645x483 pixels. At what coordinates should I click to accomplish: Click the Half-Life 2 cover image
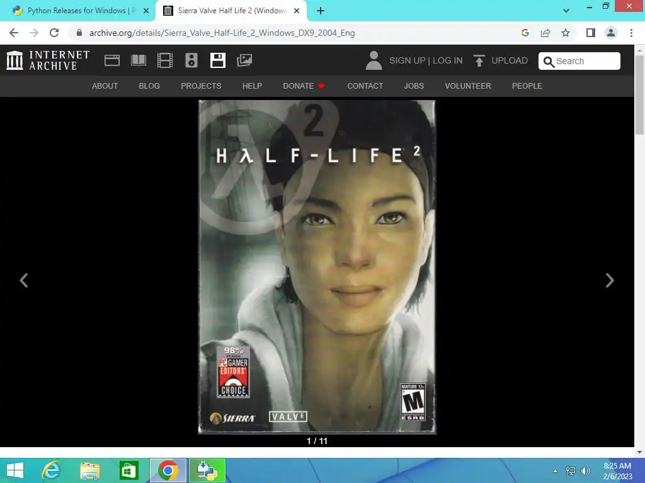tap(317, 267)
